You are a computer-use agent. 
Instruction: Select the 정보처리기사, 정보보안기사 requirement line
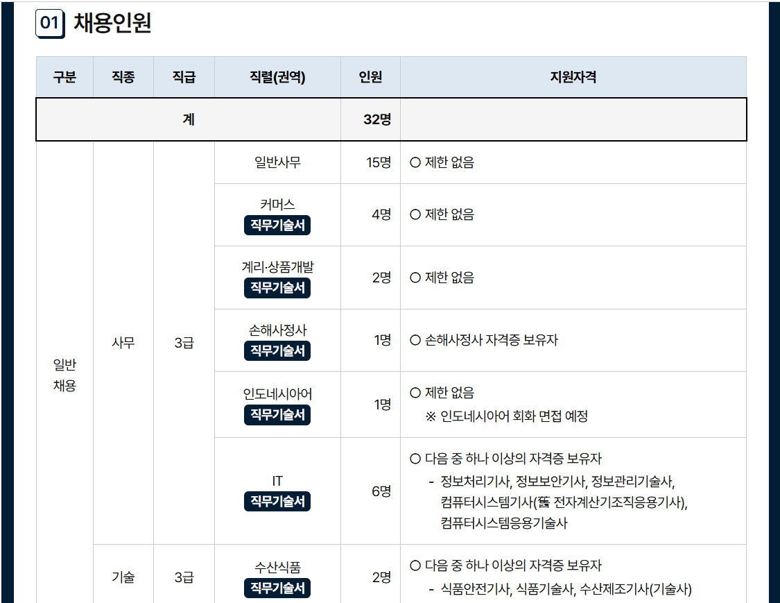tap(557, 482)
